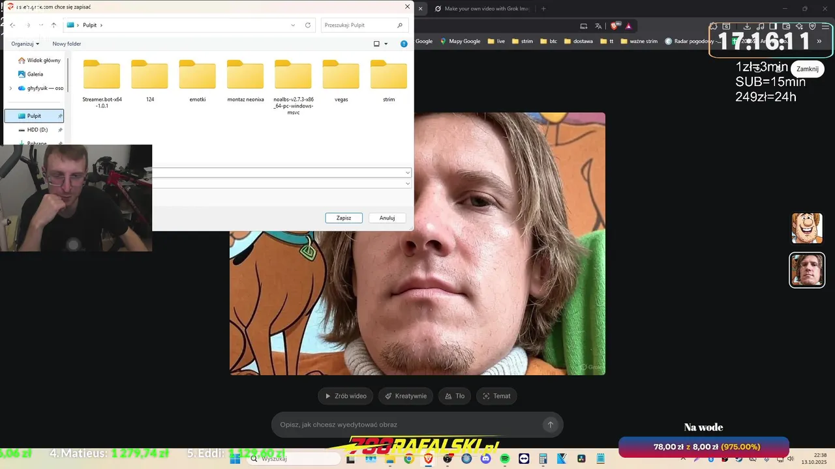Open the file name dropdown arrow
The width and height of the screenshot is (835, 469).
408,173
